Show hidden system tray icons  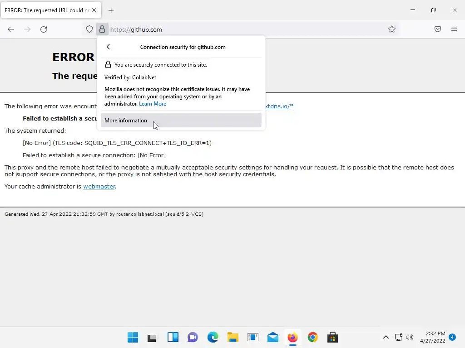(x=386, y=337)
